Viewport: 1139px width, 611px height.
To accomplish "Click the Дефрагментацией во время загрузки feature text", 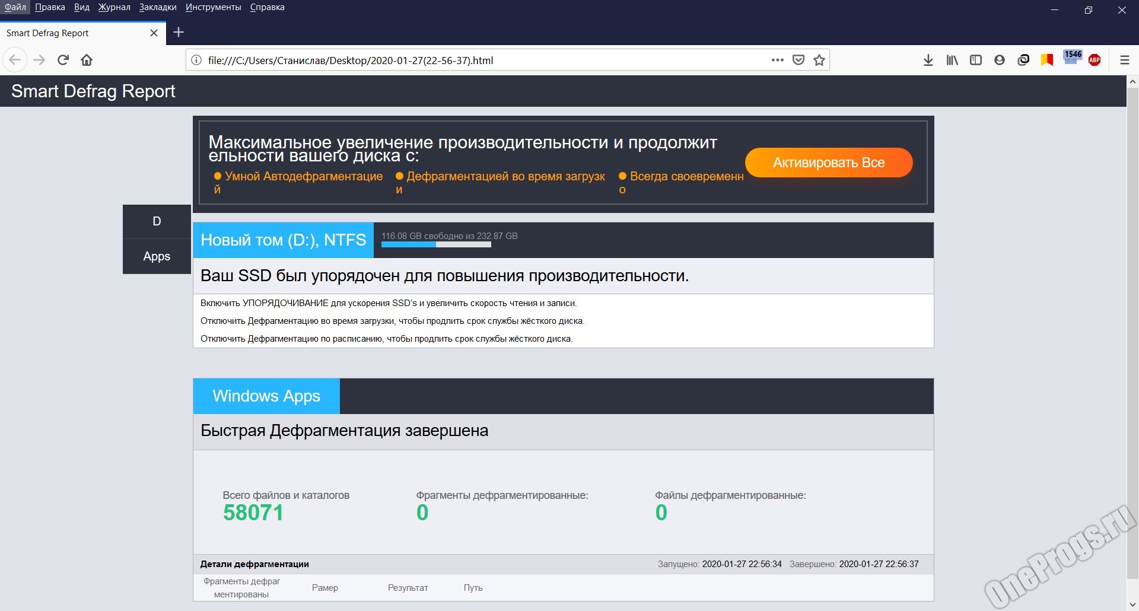I will pos(501,183).
